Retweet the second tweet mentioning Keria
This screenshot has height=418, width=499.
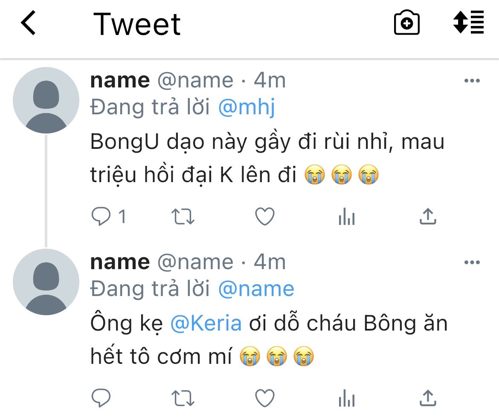(183, 398)
